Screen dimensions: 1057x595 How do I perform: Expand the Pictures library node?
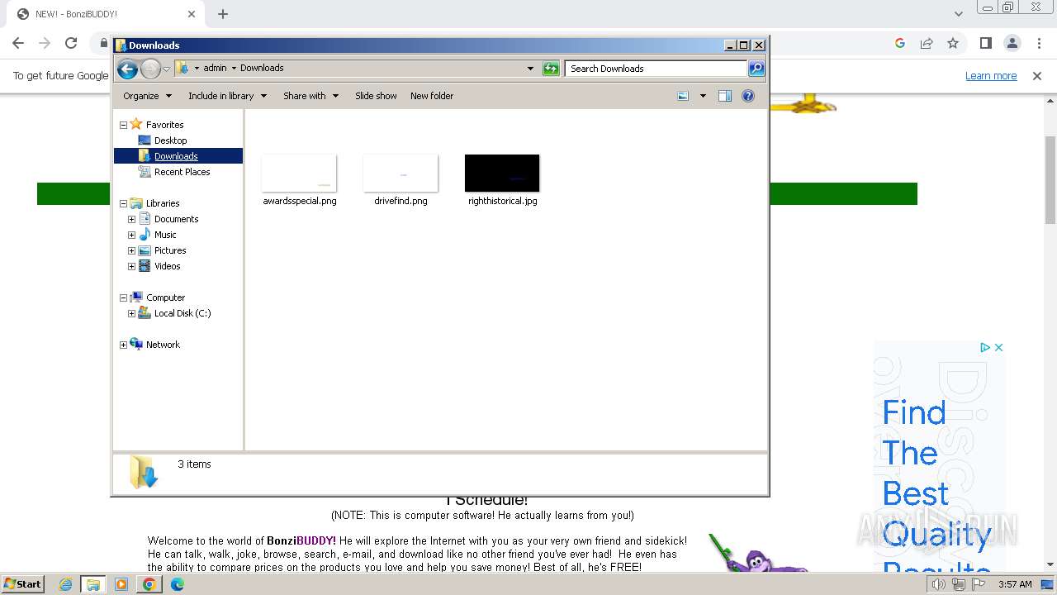pos(131,250)
